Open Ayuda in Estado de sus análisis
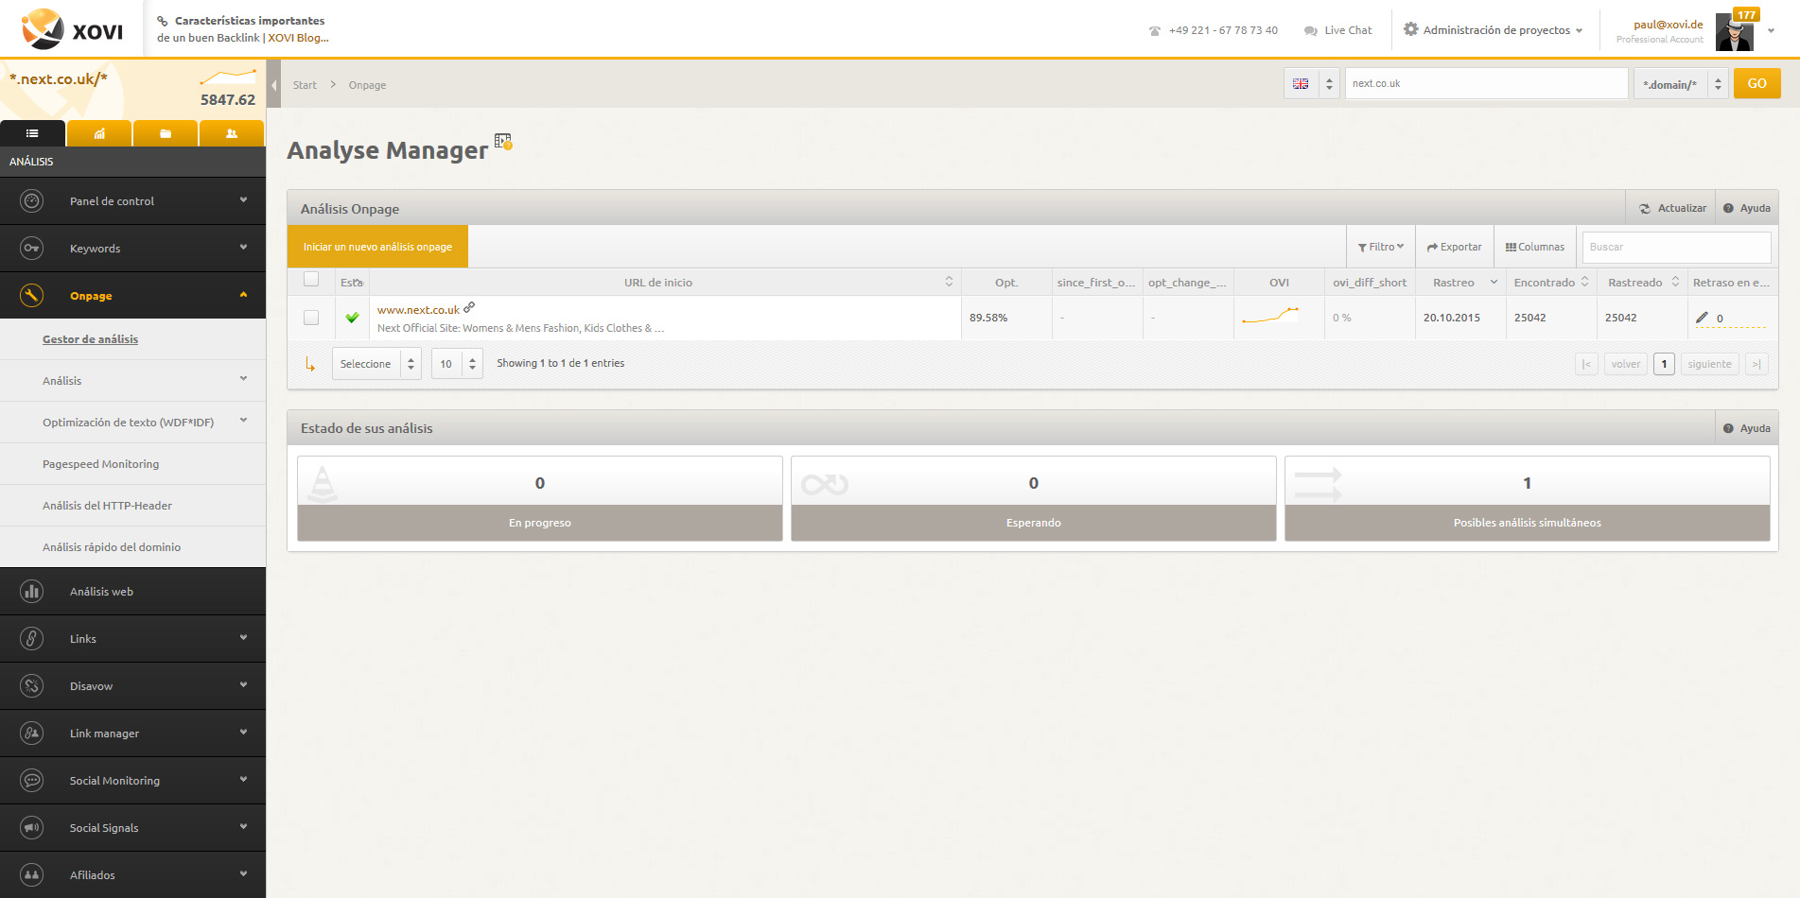 click(1746, 428)
